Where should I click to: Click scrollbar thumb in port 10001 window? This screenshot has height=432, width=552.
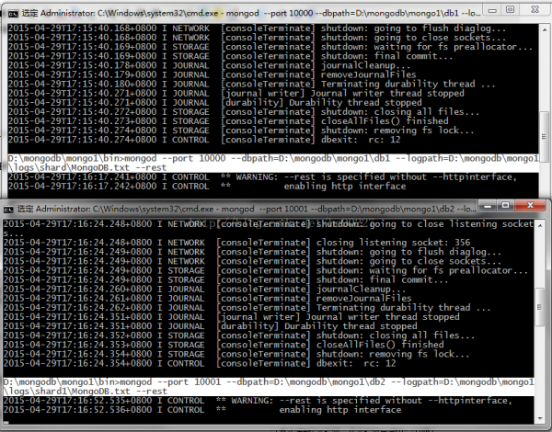click(x=540, y=307)
